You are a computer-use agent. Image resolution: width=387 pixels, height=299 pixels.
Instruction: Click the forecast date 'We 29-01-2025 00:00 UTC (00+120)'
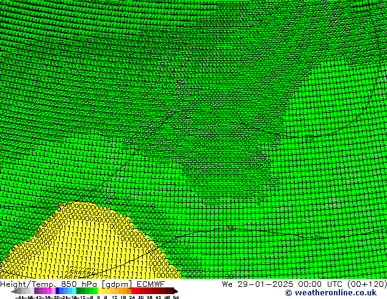tap(304, 284)
